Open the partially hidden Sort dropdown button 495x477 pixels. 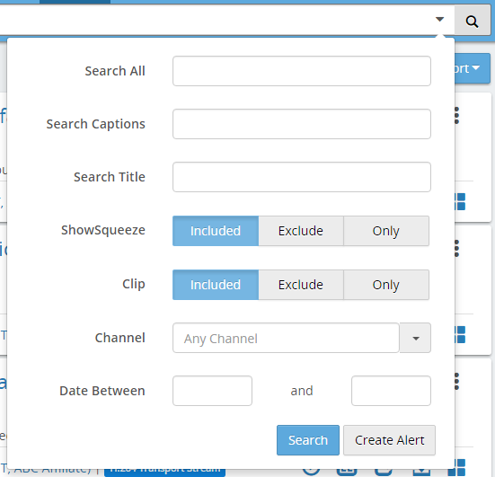click(x=473, y=68)
